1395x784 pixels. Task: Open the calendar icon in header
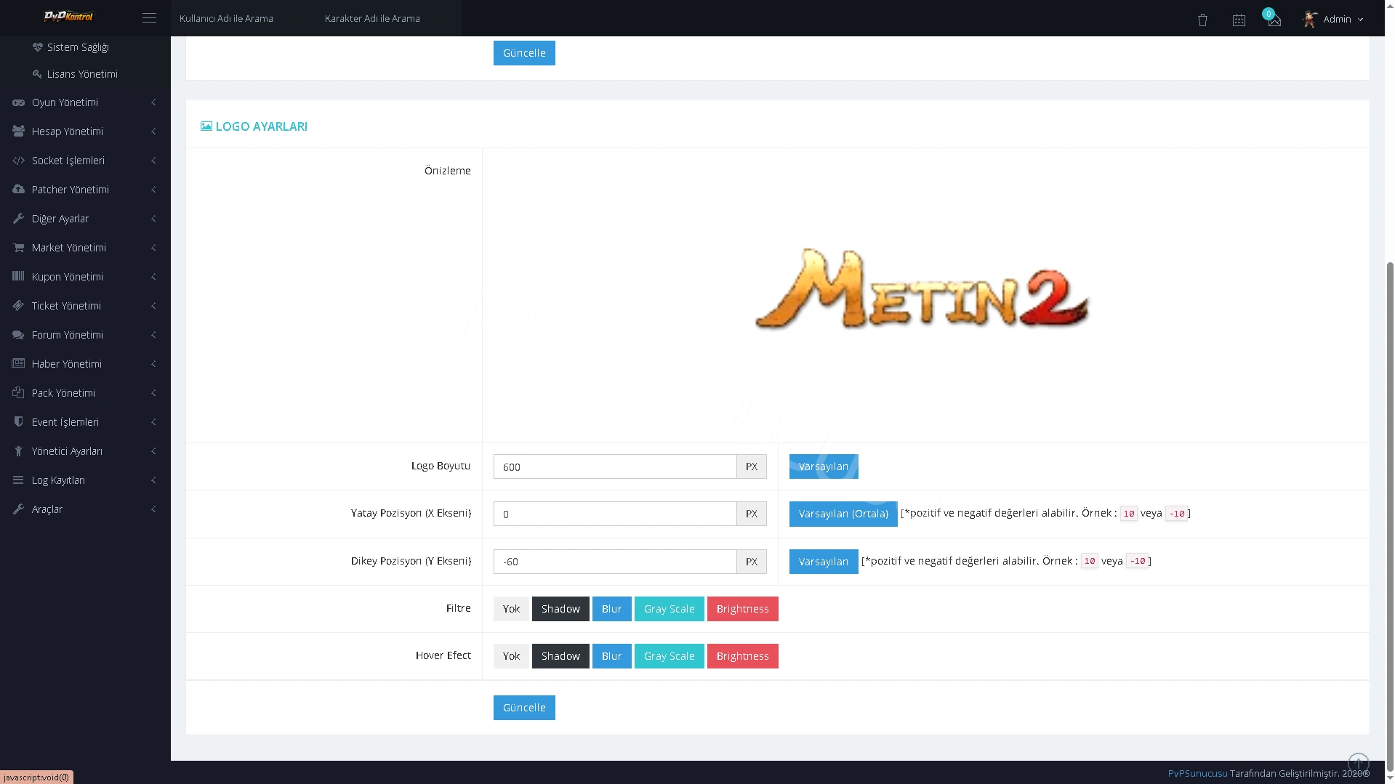tap(1239, 20)
